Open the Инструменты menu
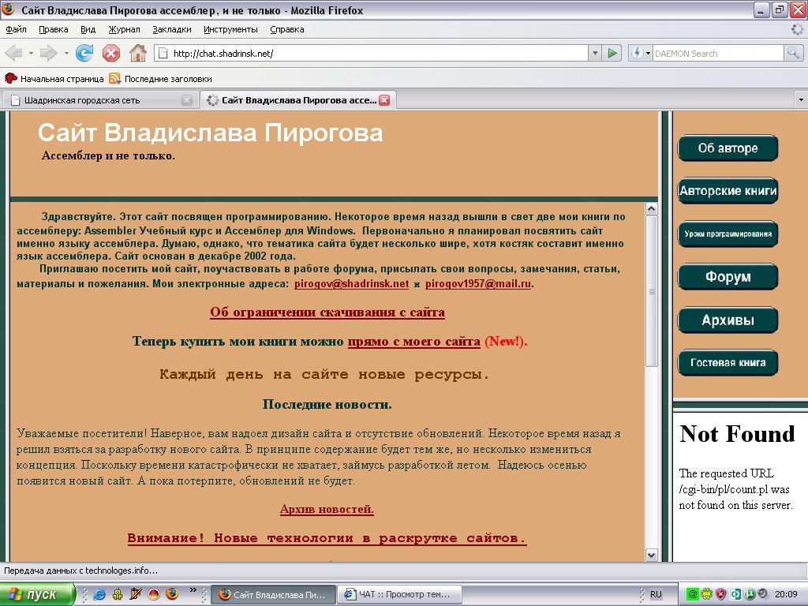Viewport: 808px width, 606px height. [230, 29]
